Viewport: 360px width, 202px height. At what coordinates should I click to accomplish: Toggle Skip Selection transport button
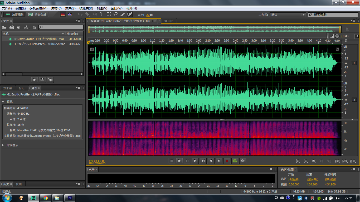click(243, 161)
